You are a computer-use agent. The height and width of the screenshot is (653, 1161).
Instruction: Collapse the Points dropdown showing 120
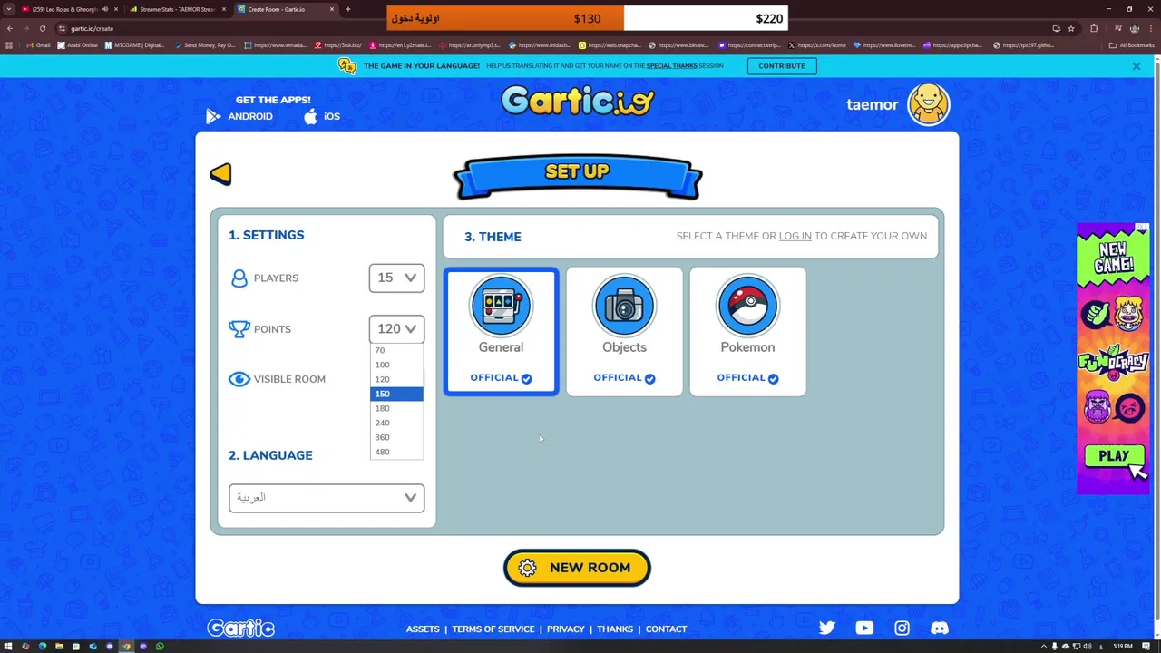click(x=396, y=328)
